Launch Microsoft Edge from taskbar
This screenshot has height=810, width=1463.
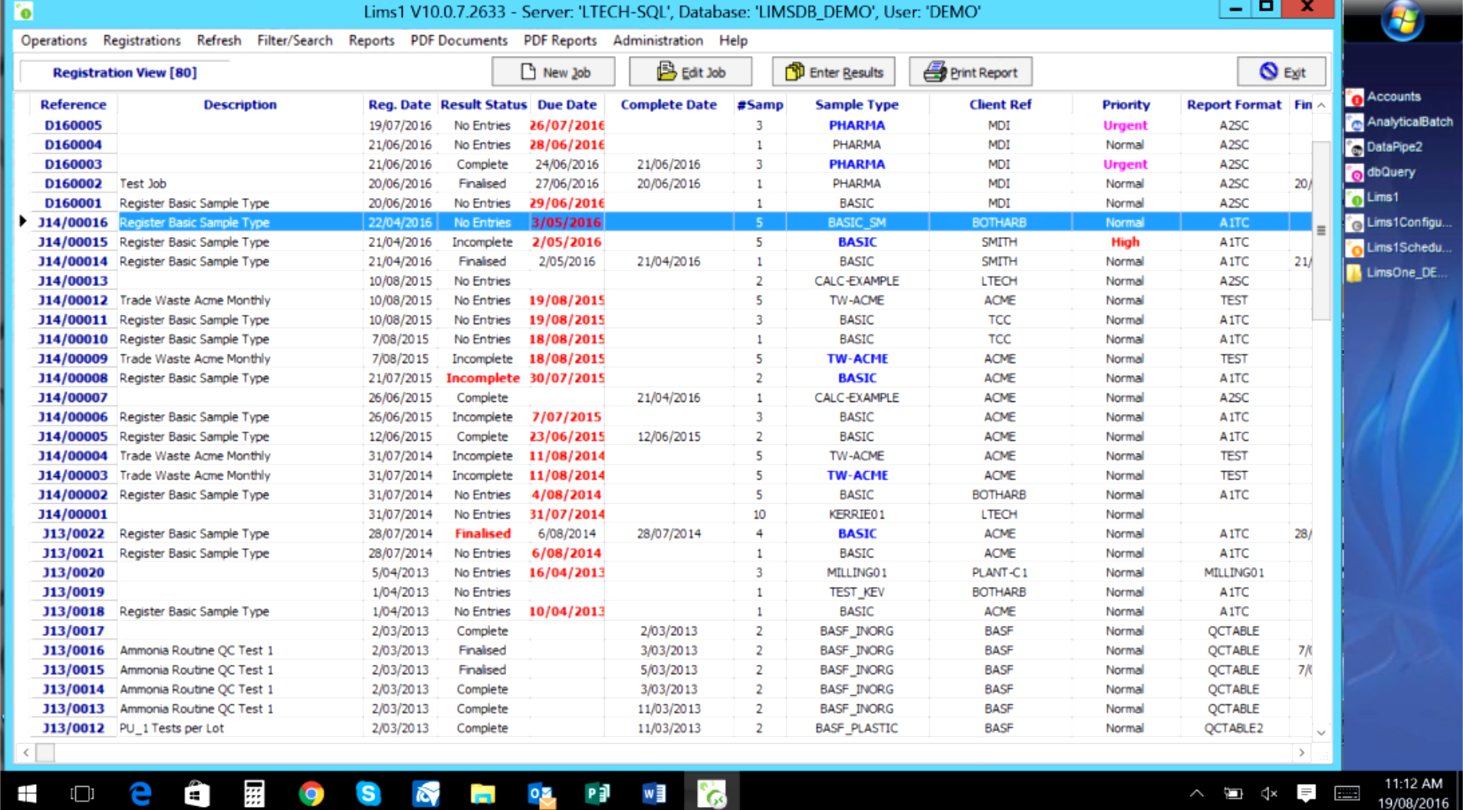click(x=140, y=793)
